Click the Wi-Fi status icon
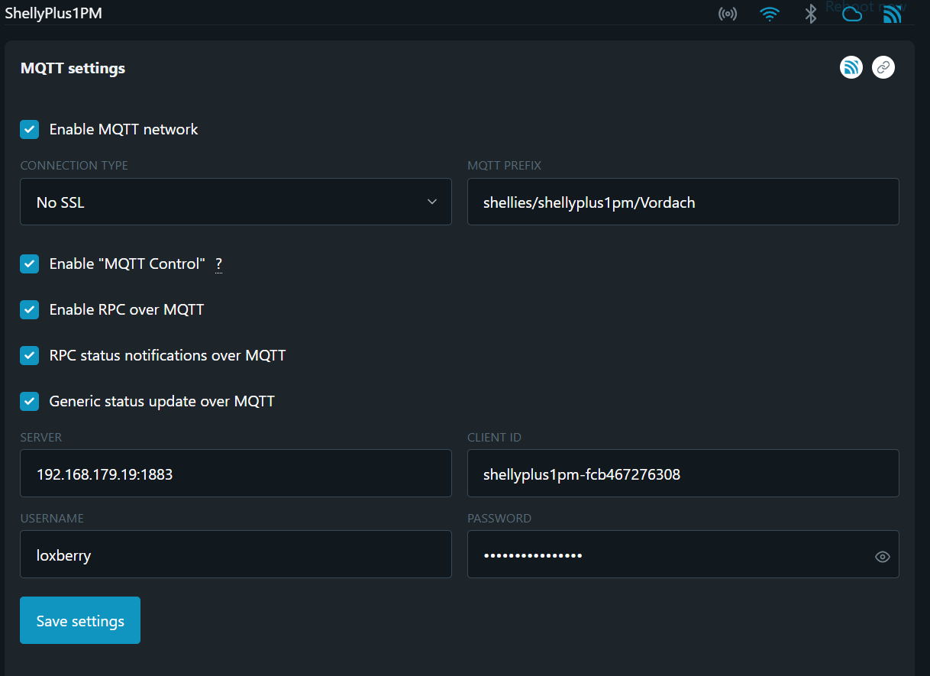 [x=770, y=14]
